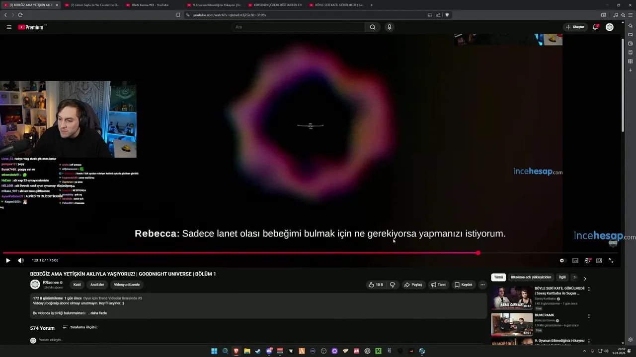
Task: Click the Tanıt promote button
Action: (438, 285)
